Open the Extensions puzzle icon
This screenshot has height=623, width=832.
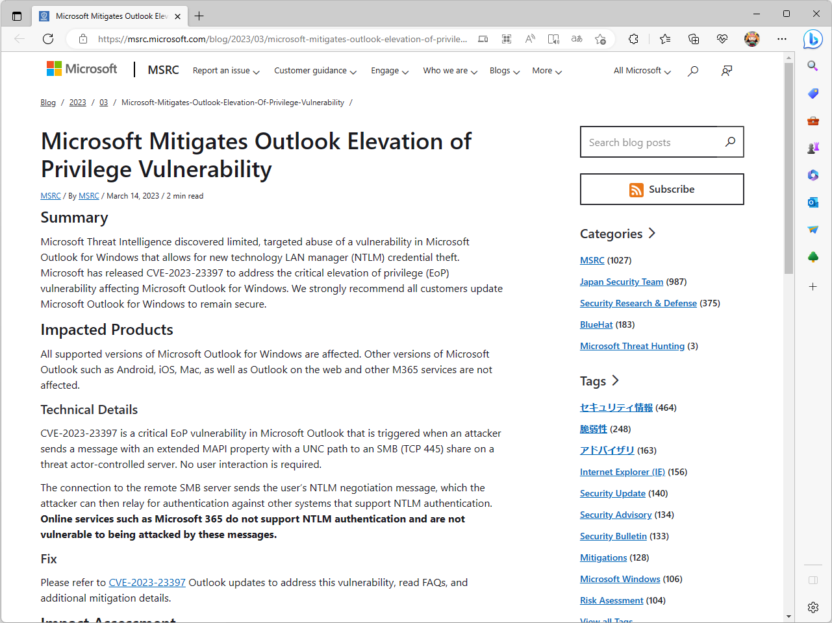tap(633, 39)
